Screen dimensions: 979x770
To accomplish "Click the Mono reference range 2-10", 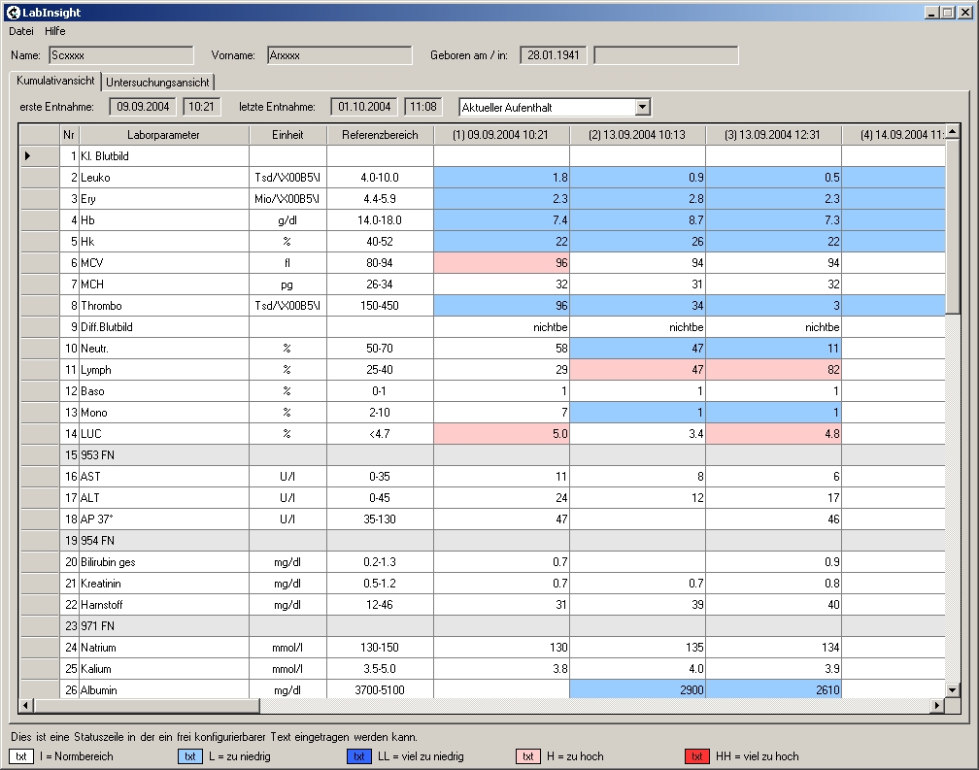I will 381,413.
